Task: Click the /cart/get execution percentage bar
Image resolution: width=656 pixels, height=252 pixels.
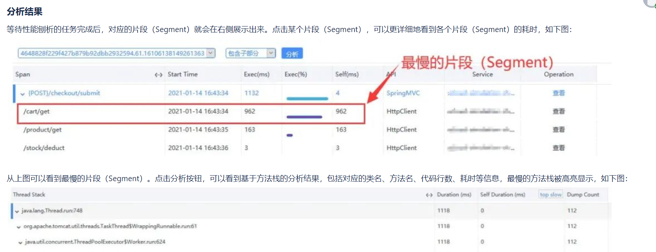Action: 304,117
